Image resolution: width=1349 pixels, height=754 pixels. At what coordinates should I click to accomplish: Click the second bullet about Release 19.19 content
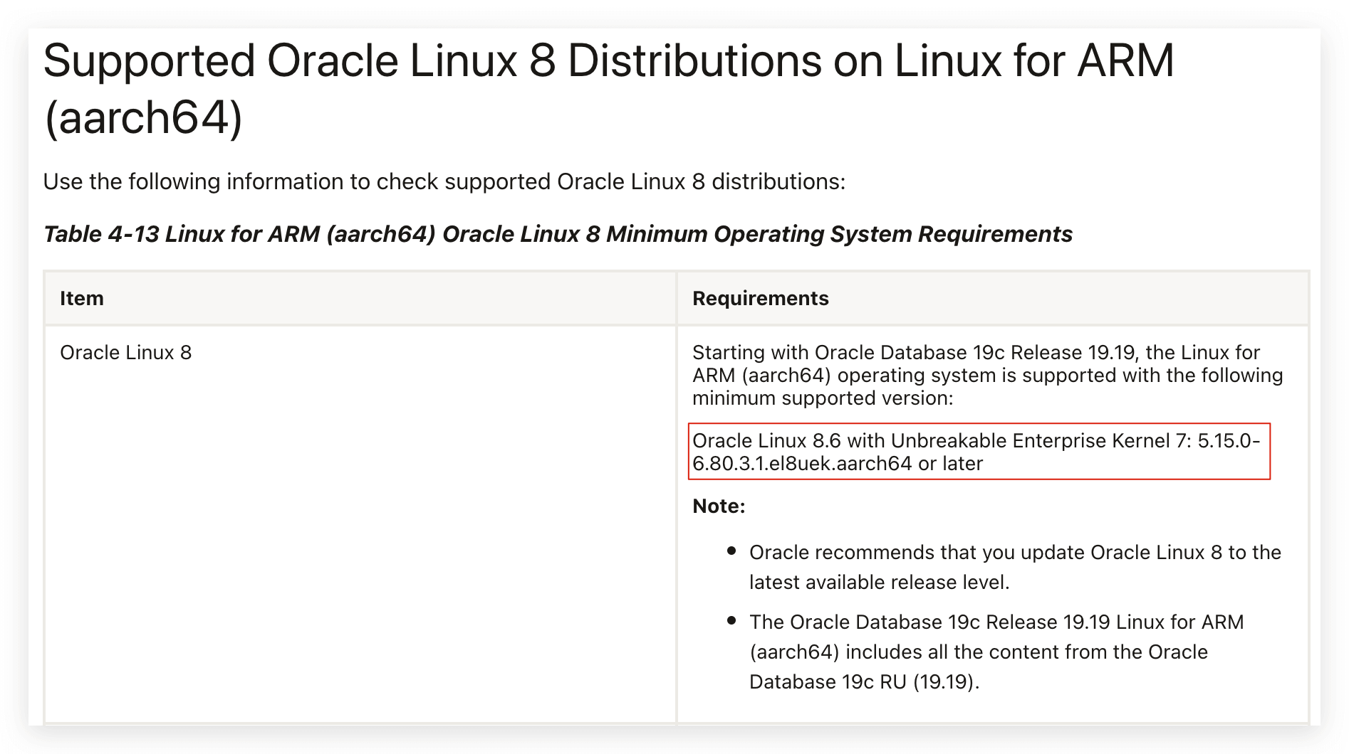coord(996,652)
